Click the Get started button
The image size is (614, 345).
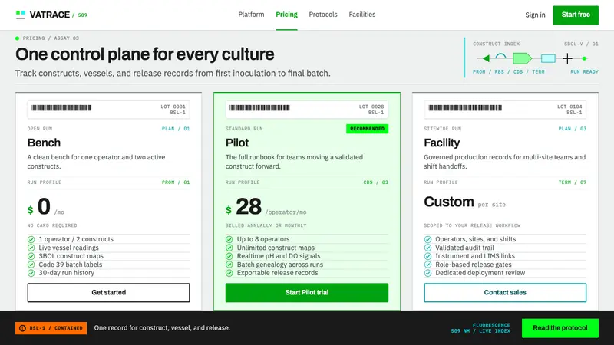108,293
